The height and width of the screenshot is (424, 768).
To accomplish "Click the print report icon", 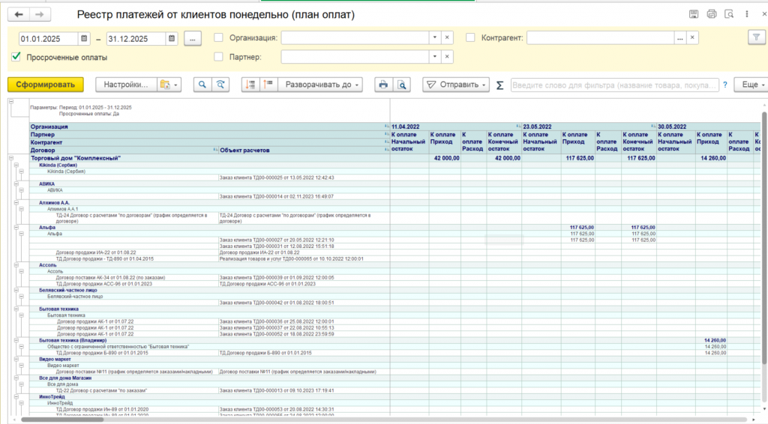I will point(383,85).
